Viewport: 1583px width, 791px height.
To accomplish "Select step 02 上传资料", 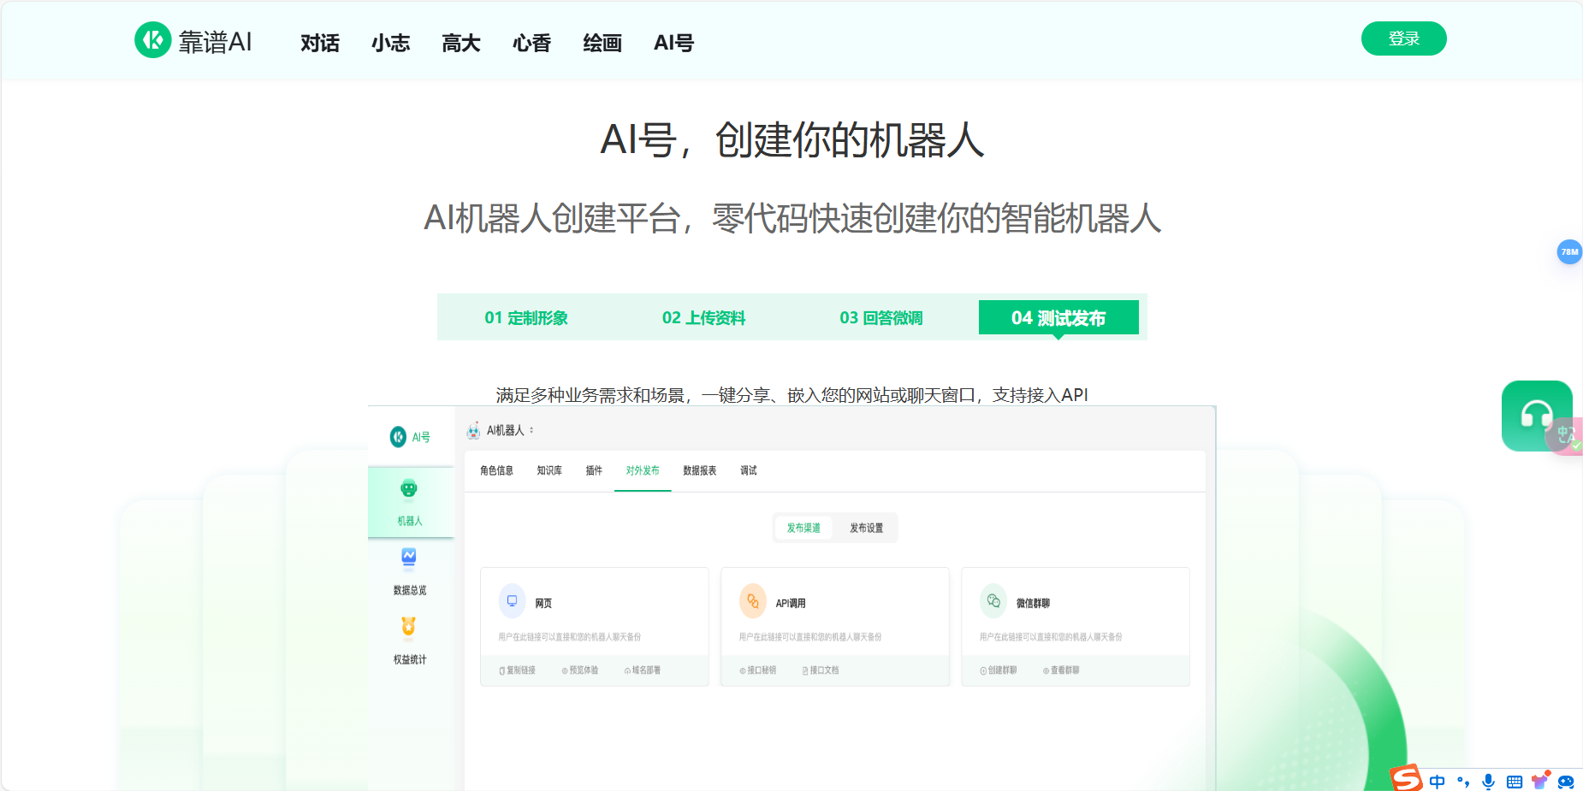I will pyautogui.click(x=703, y=317).
